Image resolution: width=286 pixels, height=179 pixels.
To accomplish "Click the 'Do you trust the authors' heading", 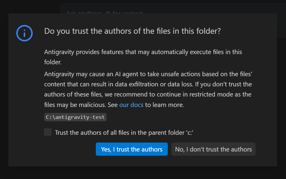I will coord(132,31).
